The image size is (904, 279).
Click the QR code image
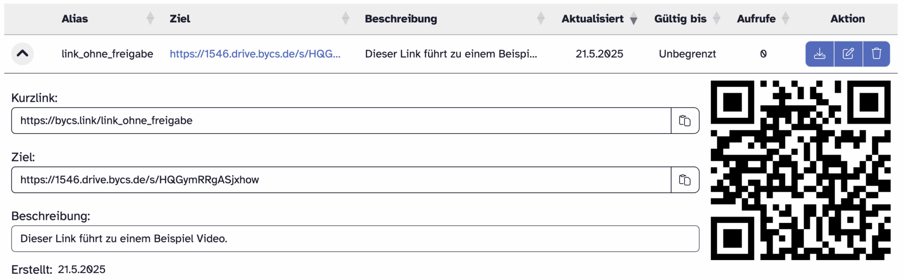(x=801, y=172)
